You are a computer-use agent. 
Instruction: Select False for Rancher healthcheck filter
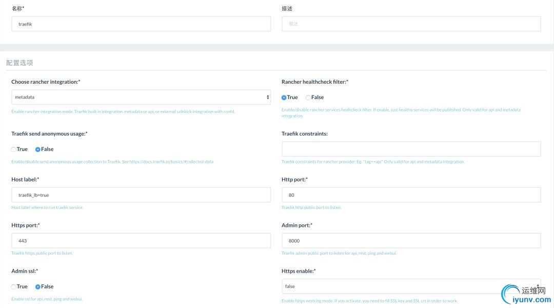308,98
